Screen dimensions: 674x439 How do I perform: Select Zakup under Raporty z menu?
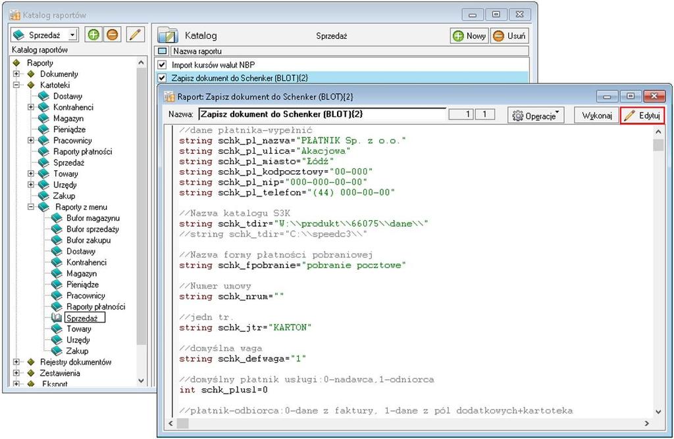[x=78, y=350]
